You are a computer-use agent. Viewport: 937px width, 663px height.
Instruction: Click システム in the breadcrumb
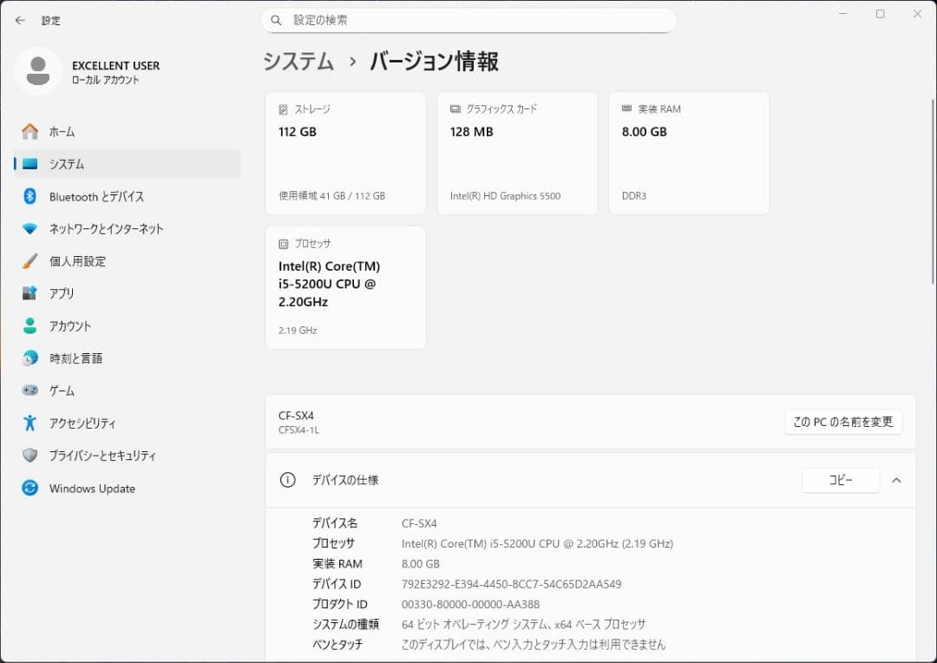(x=297, y=62)
